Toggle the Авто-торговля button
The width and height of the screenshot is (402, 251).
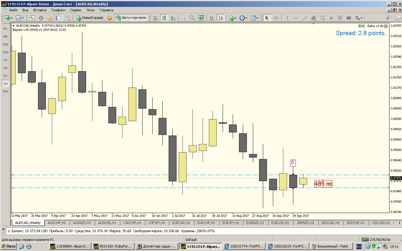pos(131,18)
